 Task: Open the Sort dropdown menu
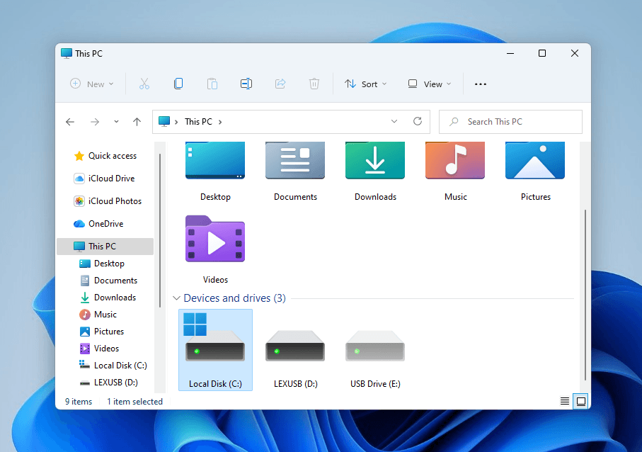pyautogui.click(x=366, y=84)
